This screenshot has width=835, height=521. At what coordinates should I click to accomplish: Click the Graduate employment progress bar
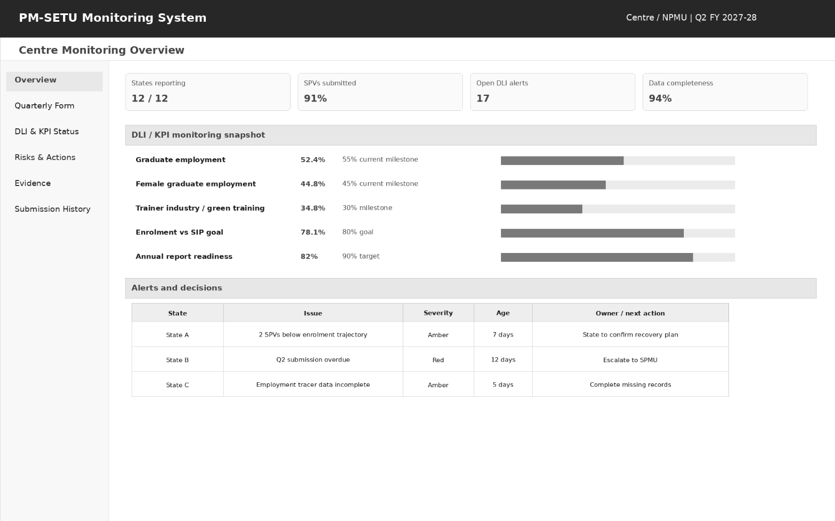point(617,160)
